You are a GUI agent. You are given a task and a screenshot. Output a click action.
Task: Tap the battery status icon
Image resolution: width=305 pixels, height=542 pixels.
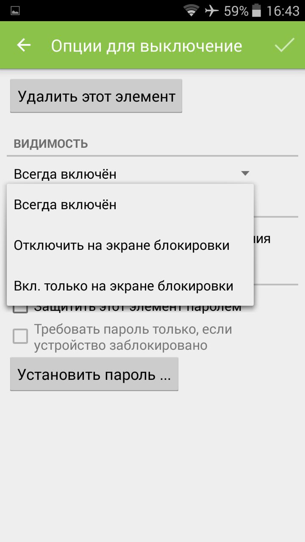256,11
